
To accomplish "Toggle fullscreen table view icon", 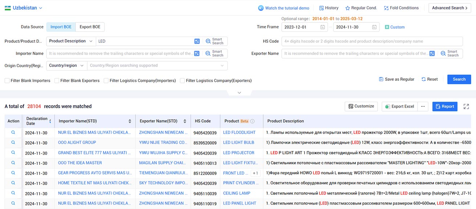I will (467, 106).
